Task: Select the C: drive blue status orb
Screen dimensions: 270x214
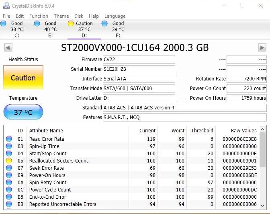Action: click(3, 23)
